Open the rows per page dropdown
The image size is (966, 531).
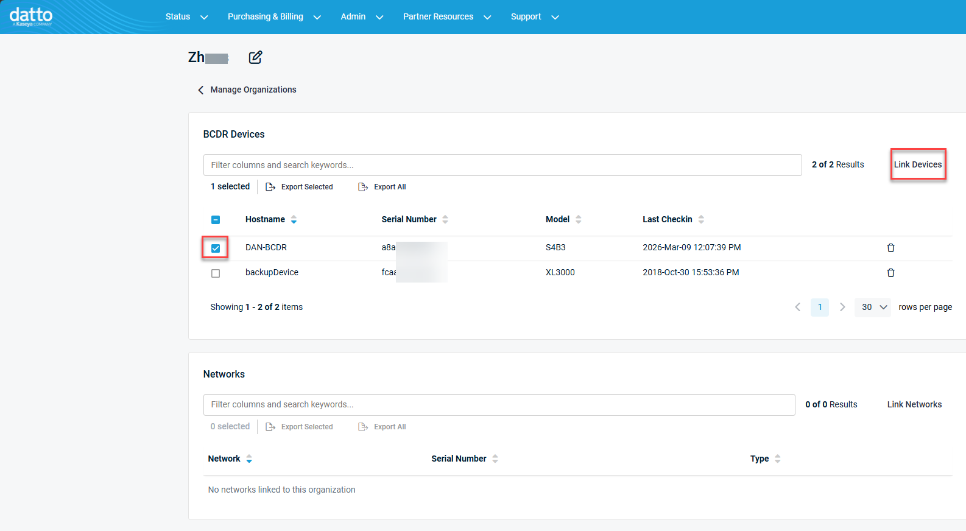coord(873,307)
